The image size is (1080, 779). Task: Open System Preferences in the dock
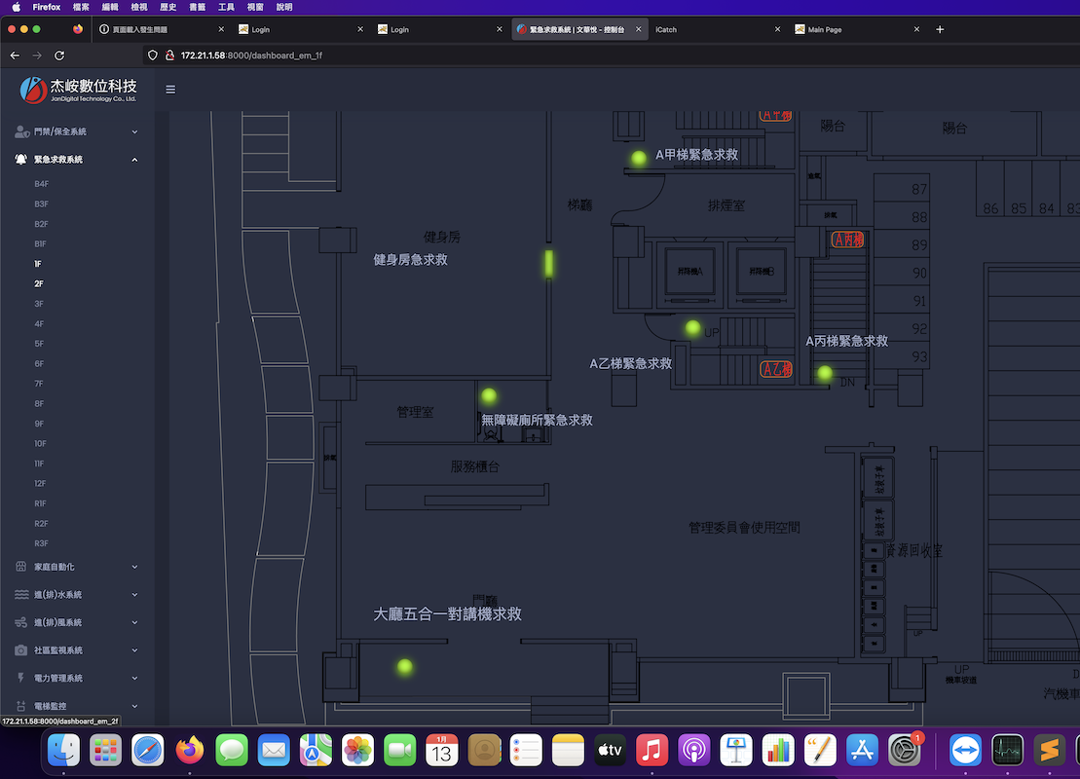click(x=904, y=750)
